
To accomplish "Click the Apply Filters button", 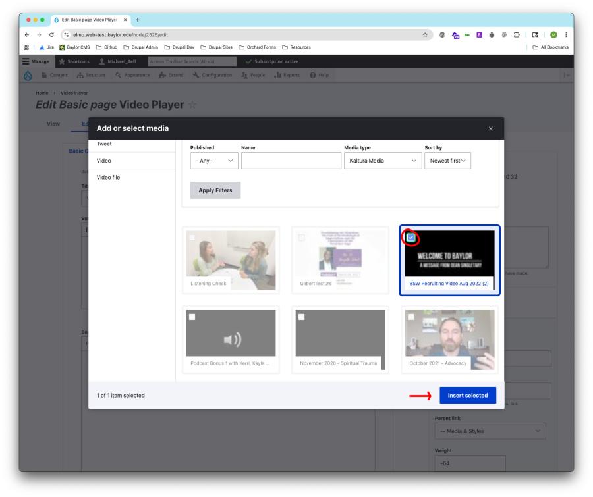I will click(x=215, y=190).
